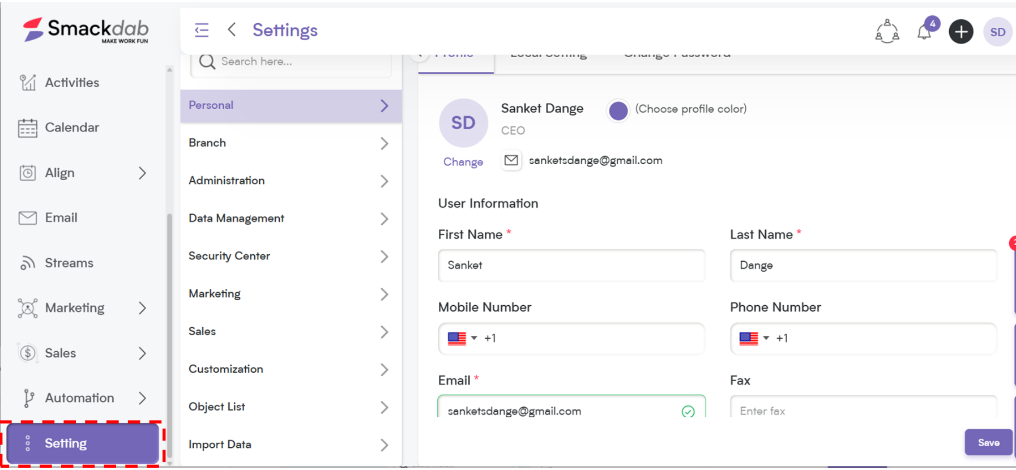The image size is (1016, 470).
Task: Go back using the header arrow
Action: point(232,29)
